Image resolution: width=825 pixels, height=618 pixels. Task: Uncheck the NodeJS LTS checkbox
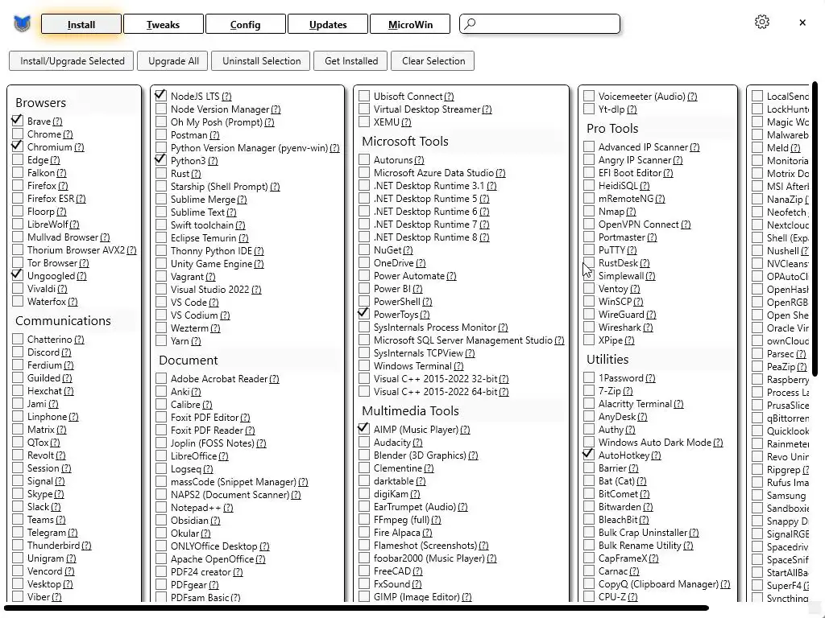(x=161, y=97)
